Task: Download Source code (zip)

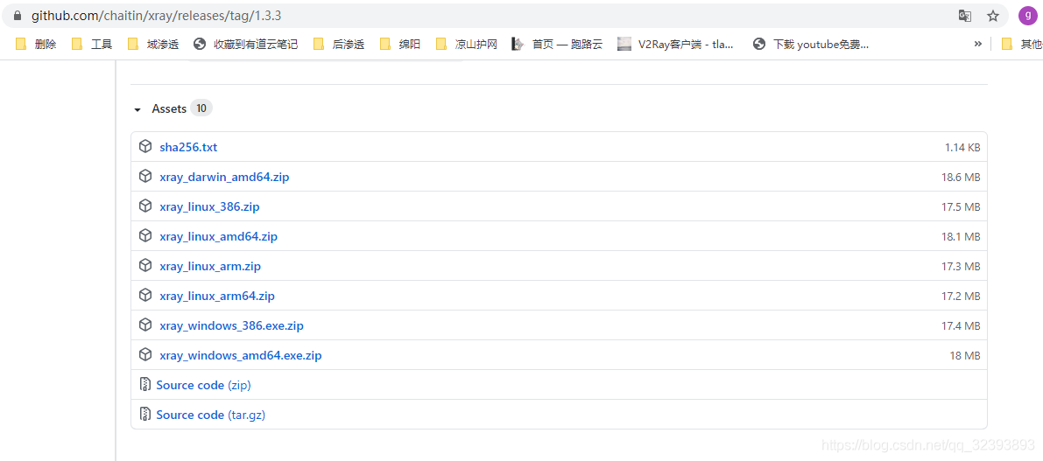Action: [203, 385]
